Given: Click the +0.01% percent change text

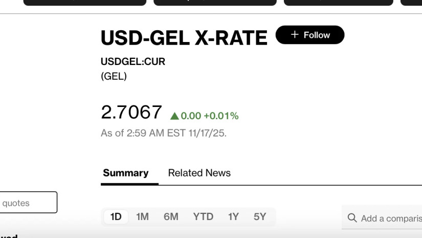Looking at the screenshot, I should coord(221,116).
